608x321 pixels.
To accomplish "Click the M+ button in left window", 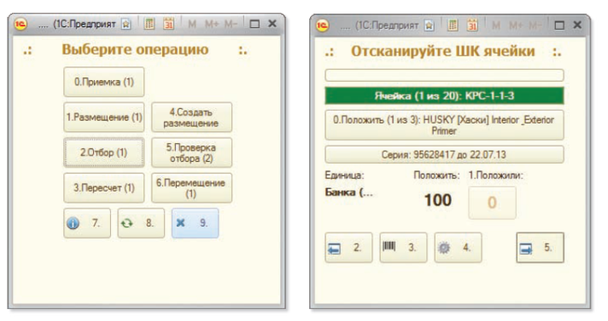I will pos(212,25).
